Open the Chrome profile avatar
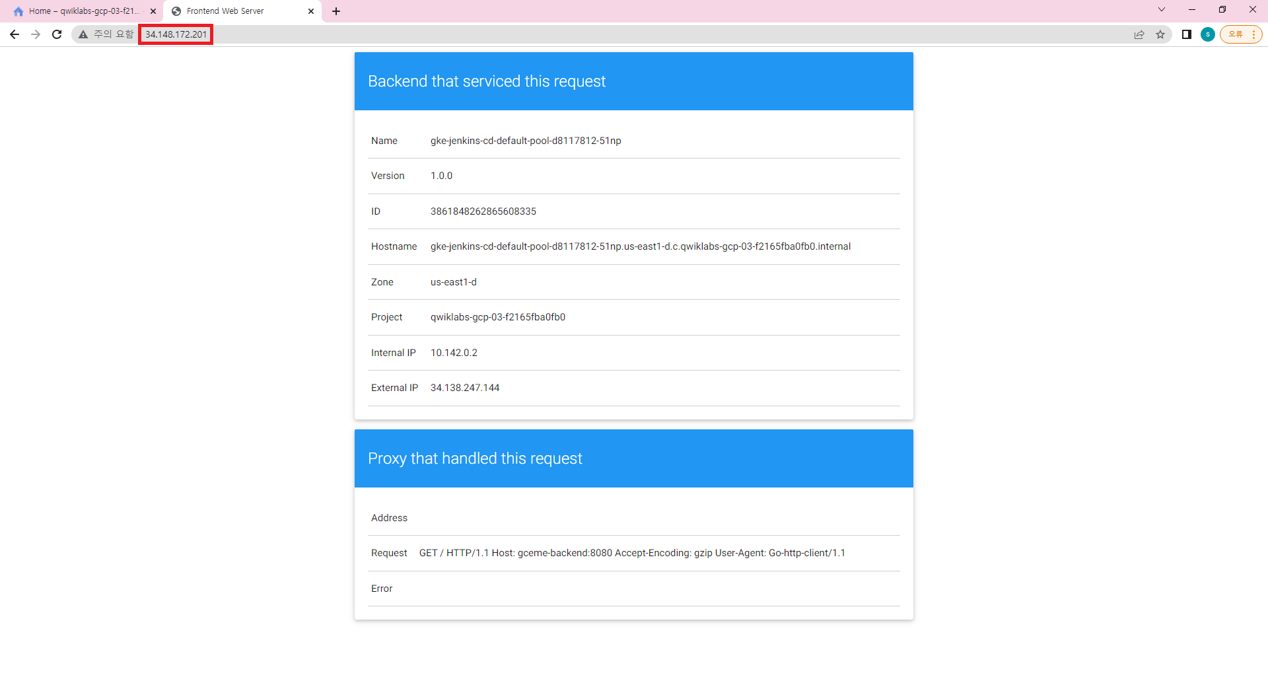 click(1208, 34)
